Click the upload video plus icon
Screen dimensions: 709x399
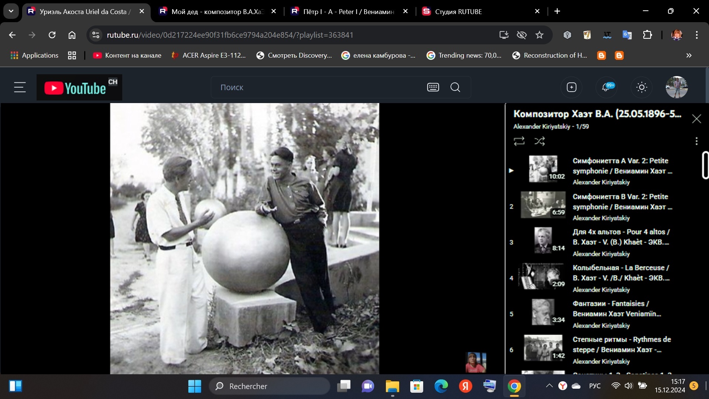[x=571, y=88]
